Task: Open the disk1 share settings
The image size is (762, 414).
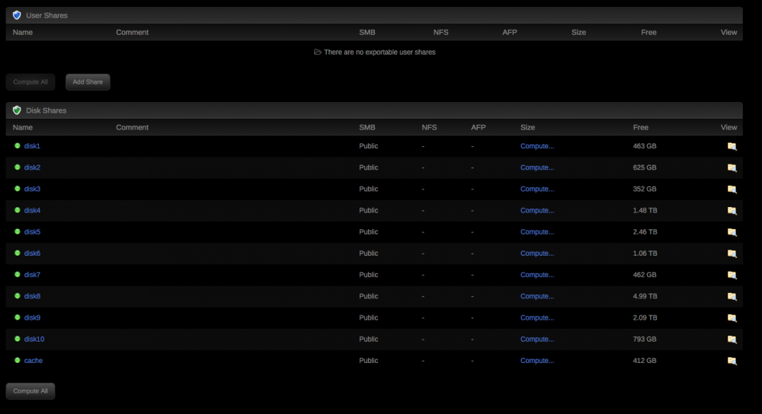Action: pos(32,145)
